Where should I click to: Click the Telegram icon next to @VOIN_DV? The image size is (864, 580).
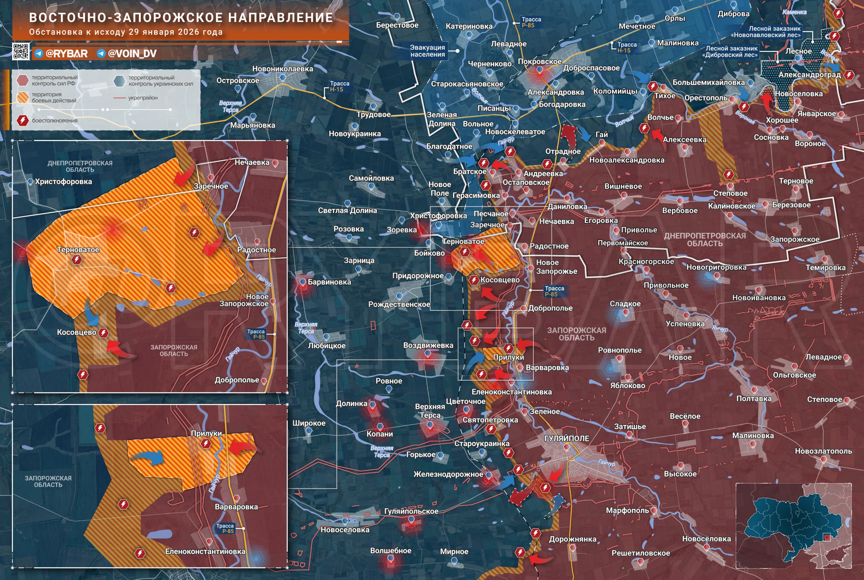[x=101, y=54]
